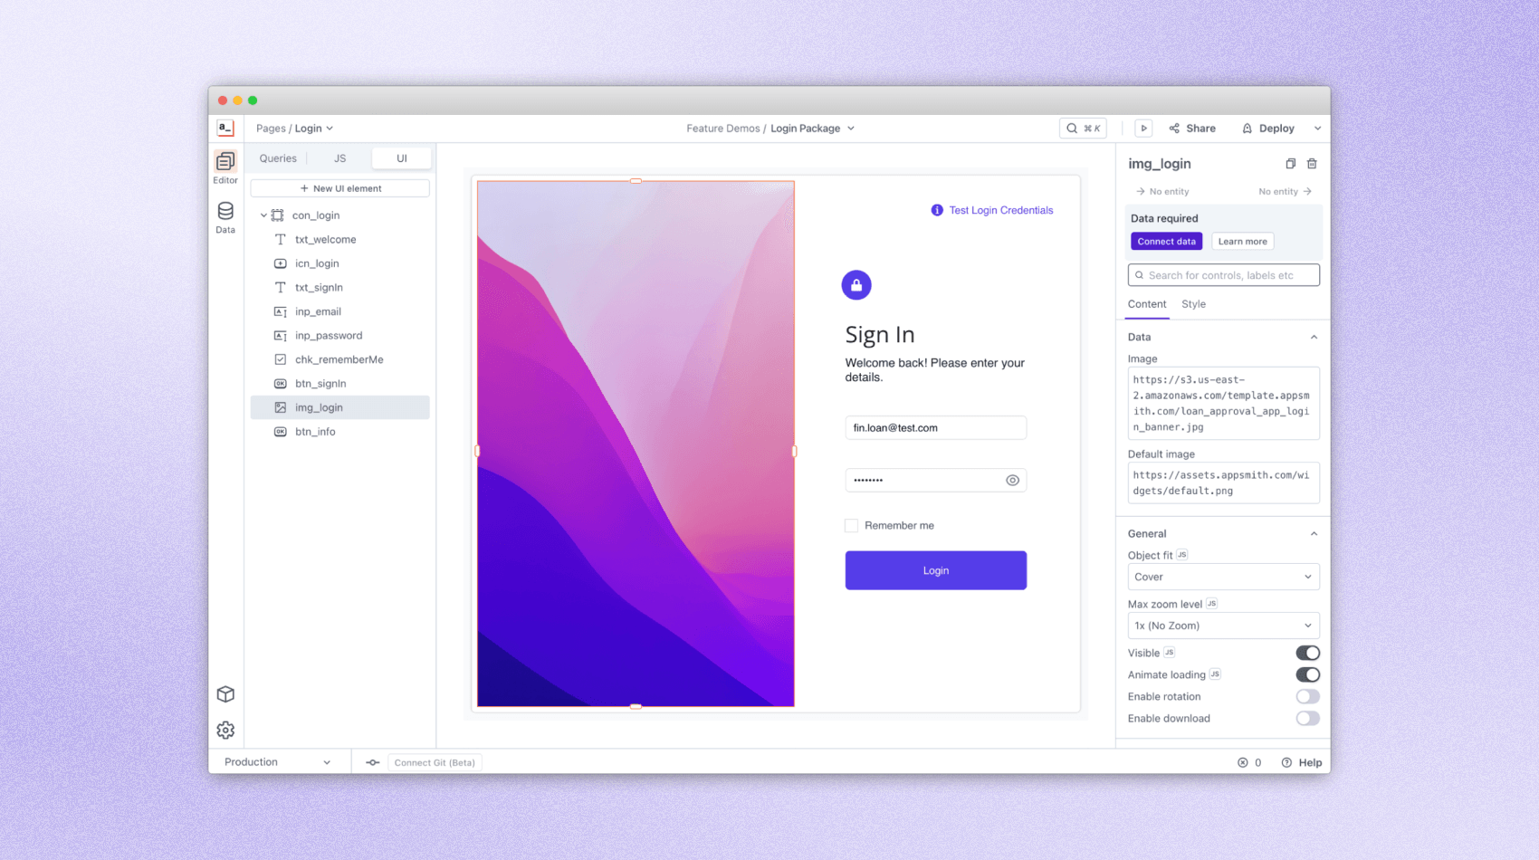The width and height of the screenshot is (1539, 860).
Task: Open the Data panel in the left sidebar
Action: coord(225,215)
